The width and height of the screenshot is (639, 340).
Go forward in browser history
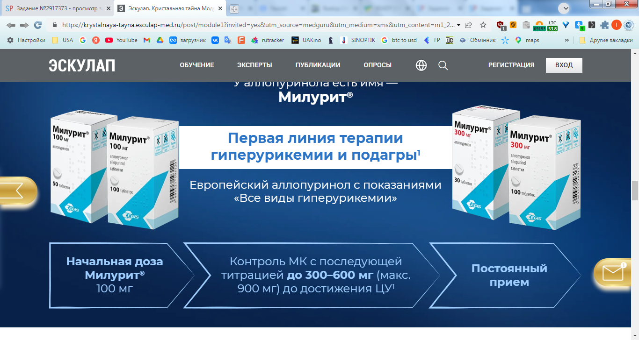pyautogui.click(x=24, y=25)
